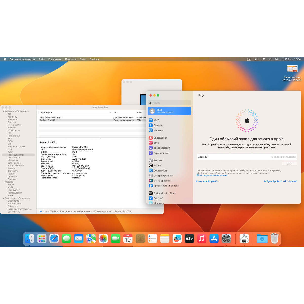Click date and time Чт 19 бер. 16:34
Screen dimensions: 304x304
(291, 59)
